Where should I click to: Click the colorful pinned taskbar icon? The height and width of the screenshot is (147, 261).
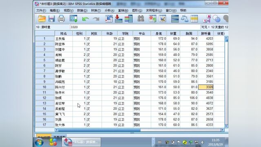click(x=53, y=142)
